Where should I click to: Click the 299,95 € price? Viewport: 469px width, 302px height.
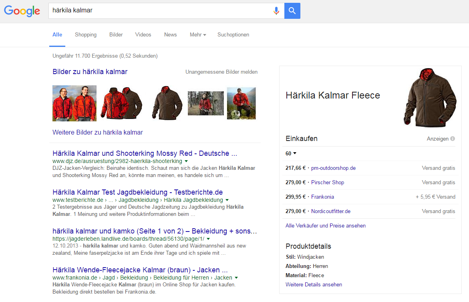click(x=296, y=197)
